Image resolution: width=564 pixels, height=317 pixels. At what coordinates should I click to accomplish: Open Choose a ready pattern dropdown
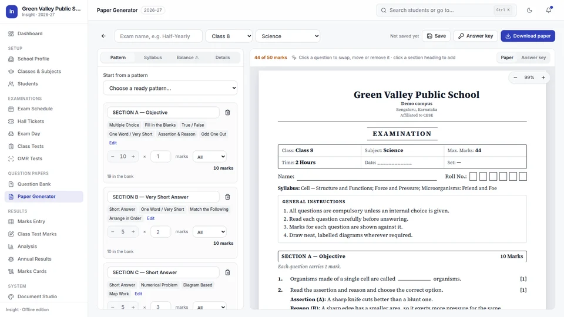click(170, 88)
